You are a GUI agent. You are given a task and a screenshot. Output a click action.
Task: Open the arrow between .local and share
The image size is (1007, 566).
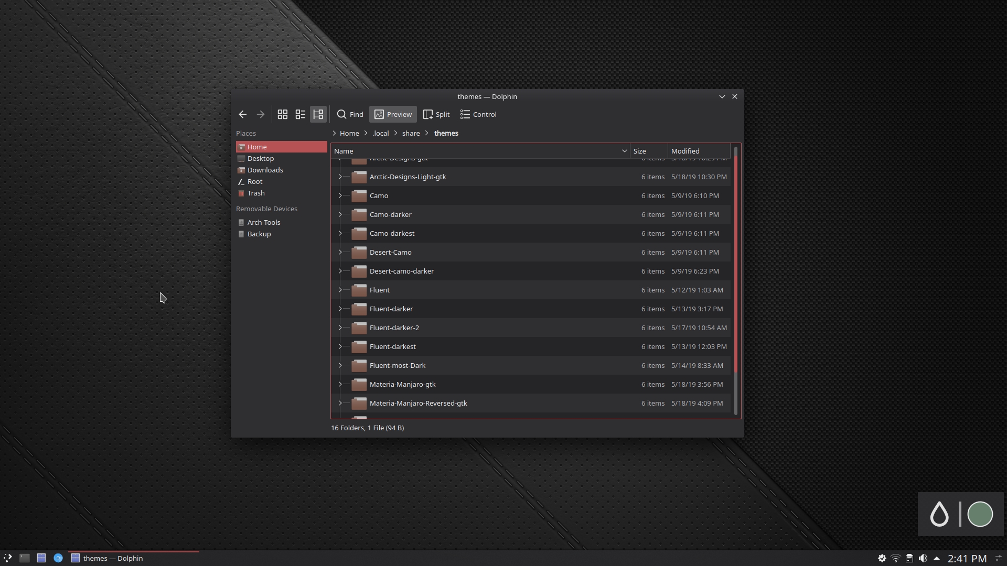(396, 133)
